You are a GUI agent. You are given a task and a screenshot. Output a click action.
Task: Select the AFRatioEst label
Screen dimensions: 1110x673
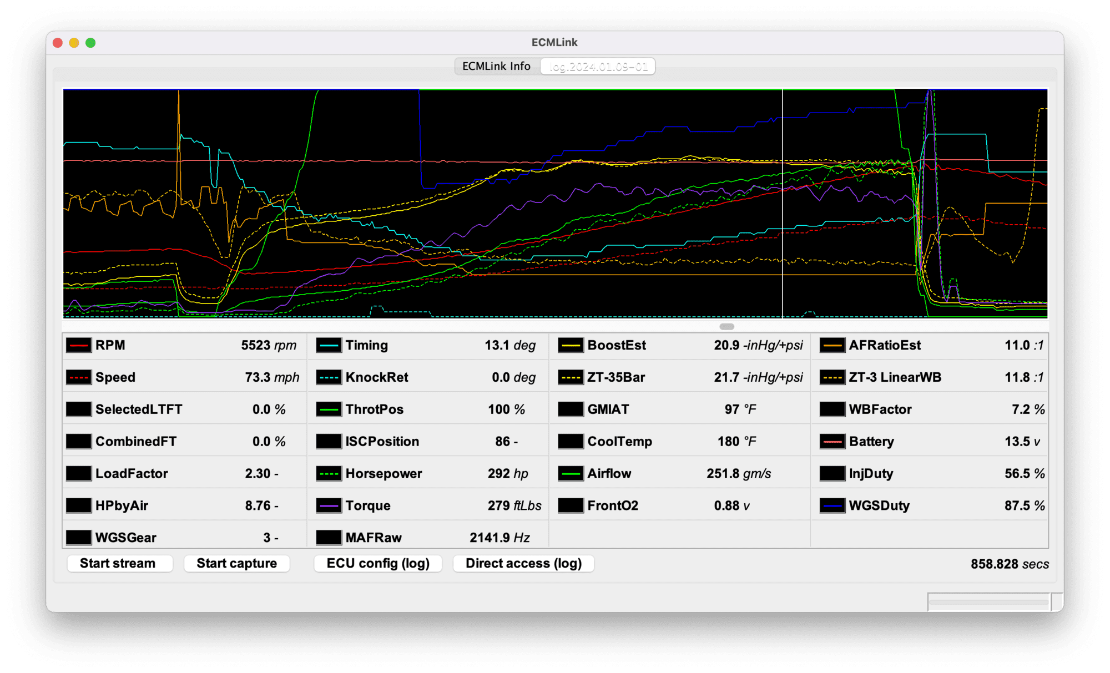885,345
